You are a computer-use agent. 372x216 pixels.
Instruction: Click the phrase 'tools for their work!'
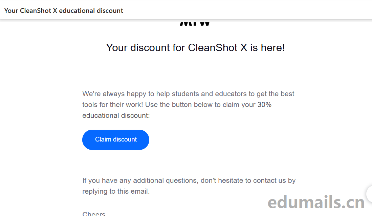(x=113, y=105)
